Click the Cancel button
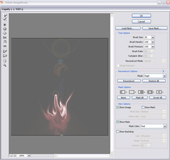The image size is (170, 160). point(142,22)
